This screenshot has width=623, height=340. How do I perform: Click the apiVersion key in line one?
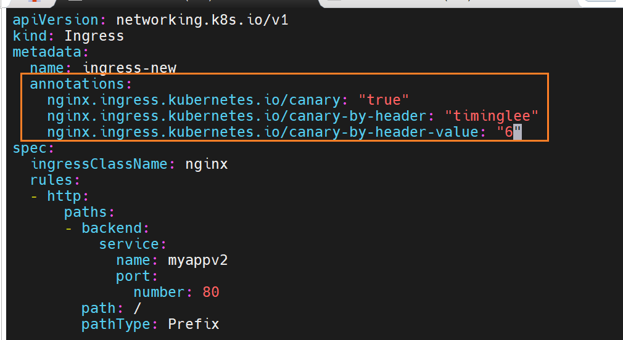pyautogui.click(x=56, y=20)
